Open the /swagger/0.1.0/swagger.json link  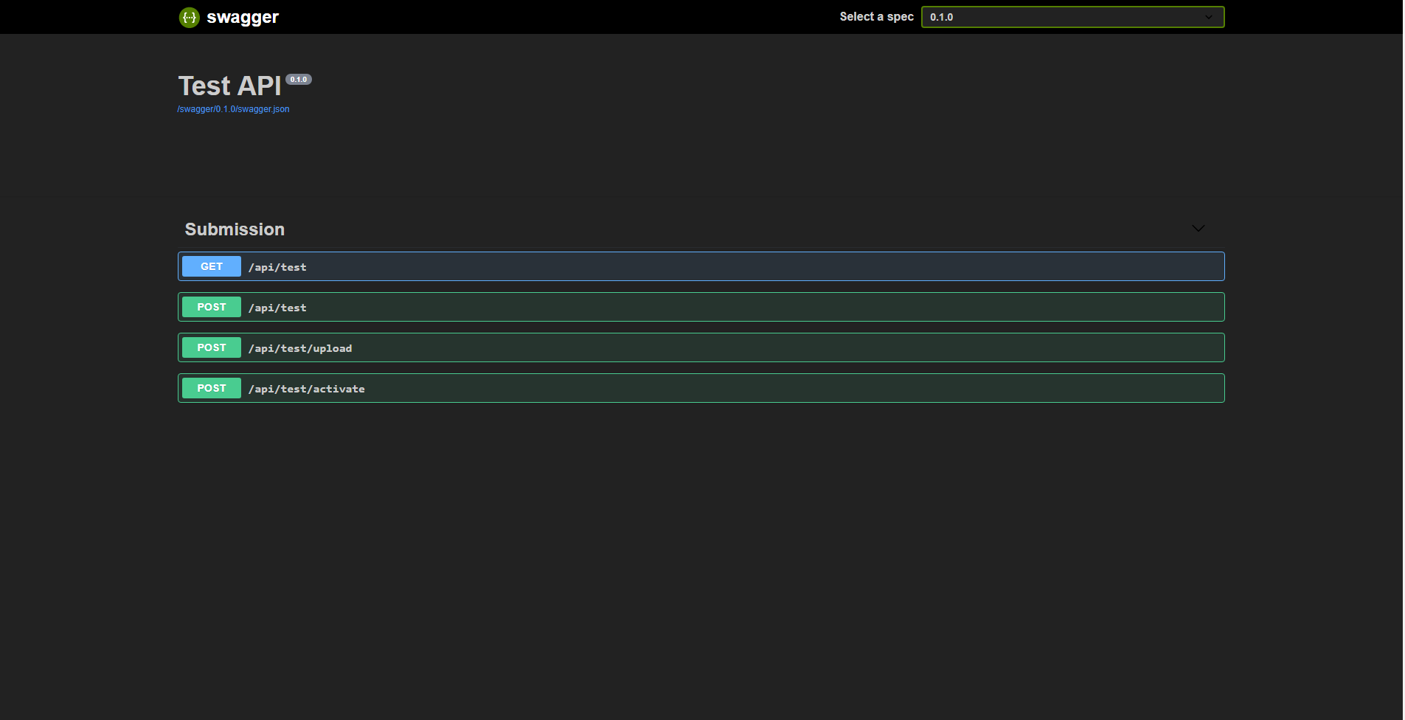click(233, 108)
